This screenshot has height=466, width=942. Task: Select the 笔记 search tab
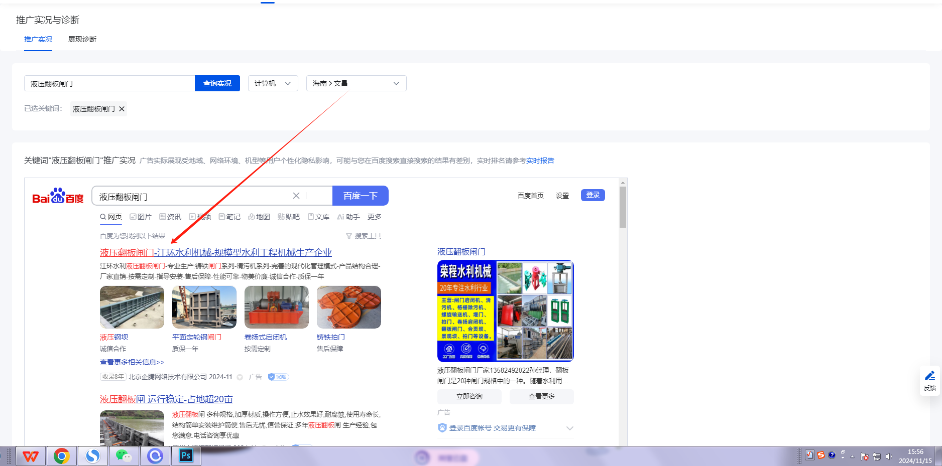tap(229, 217)
